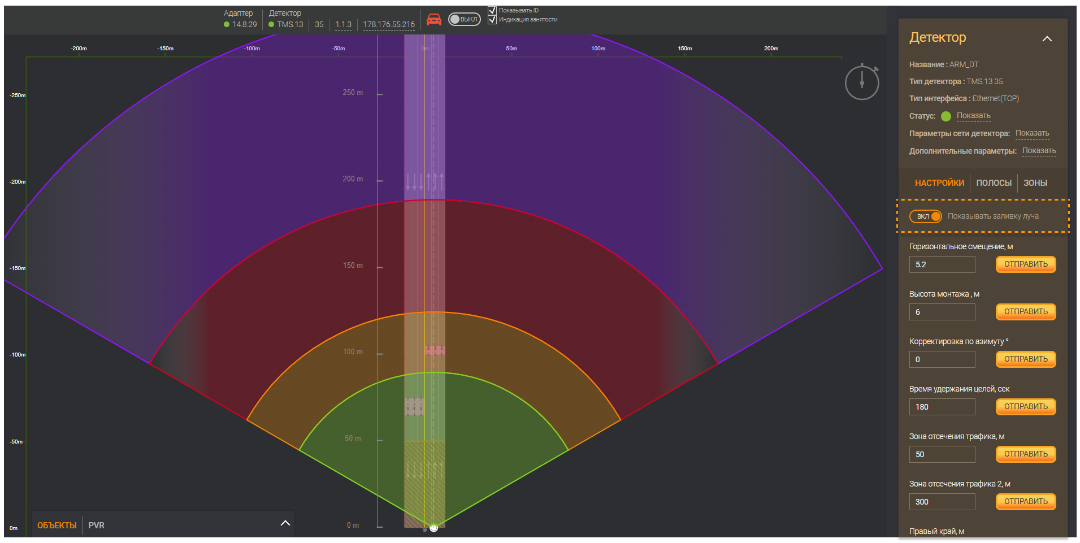
Task: Click the red car icon in the top bar
Action: point(434,20)
